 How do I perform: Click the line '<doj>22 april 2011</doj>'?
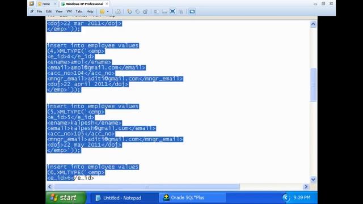click(x=88, y=84)
